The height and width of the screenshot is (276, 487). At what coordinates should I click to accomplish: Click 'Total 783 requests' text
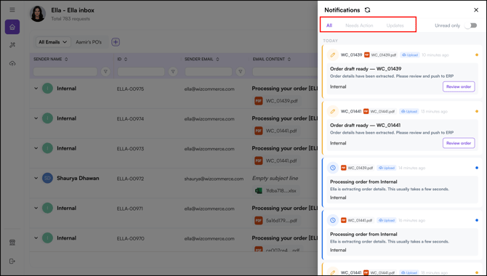click(71, 19)
